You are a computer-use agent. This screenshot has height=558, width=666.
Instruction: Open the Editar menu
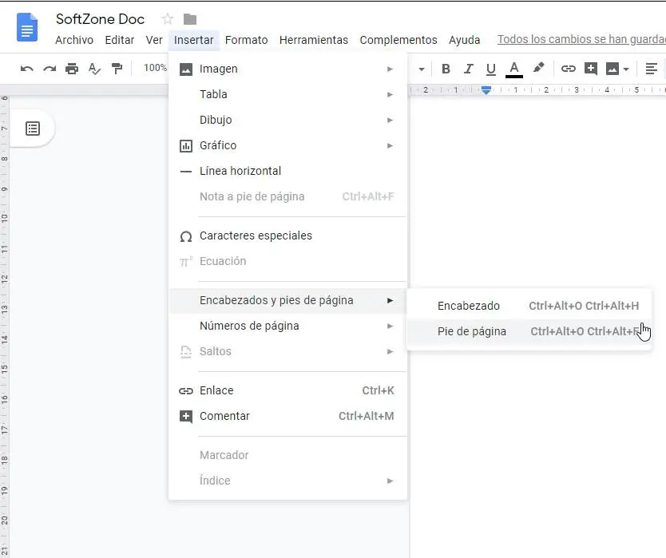[119, 40]
